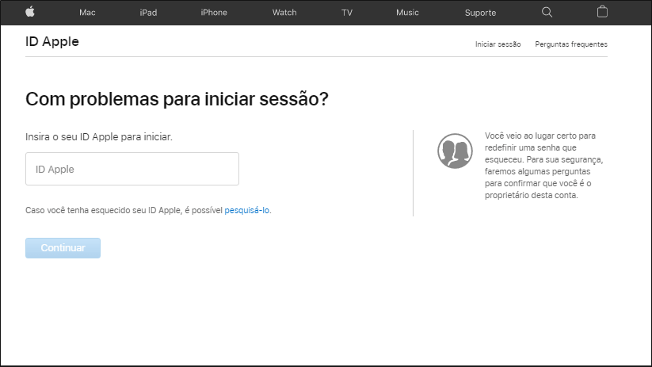This screenshot has width=652, height=367.
Task: Open the shopping bag icon
Action: (x=602, y=12)
